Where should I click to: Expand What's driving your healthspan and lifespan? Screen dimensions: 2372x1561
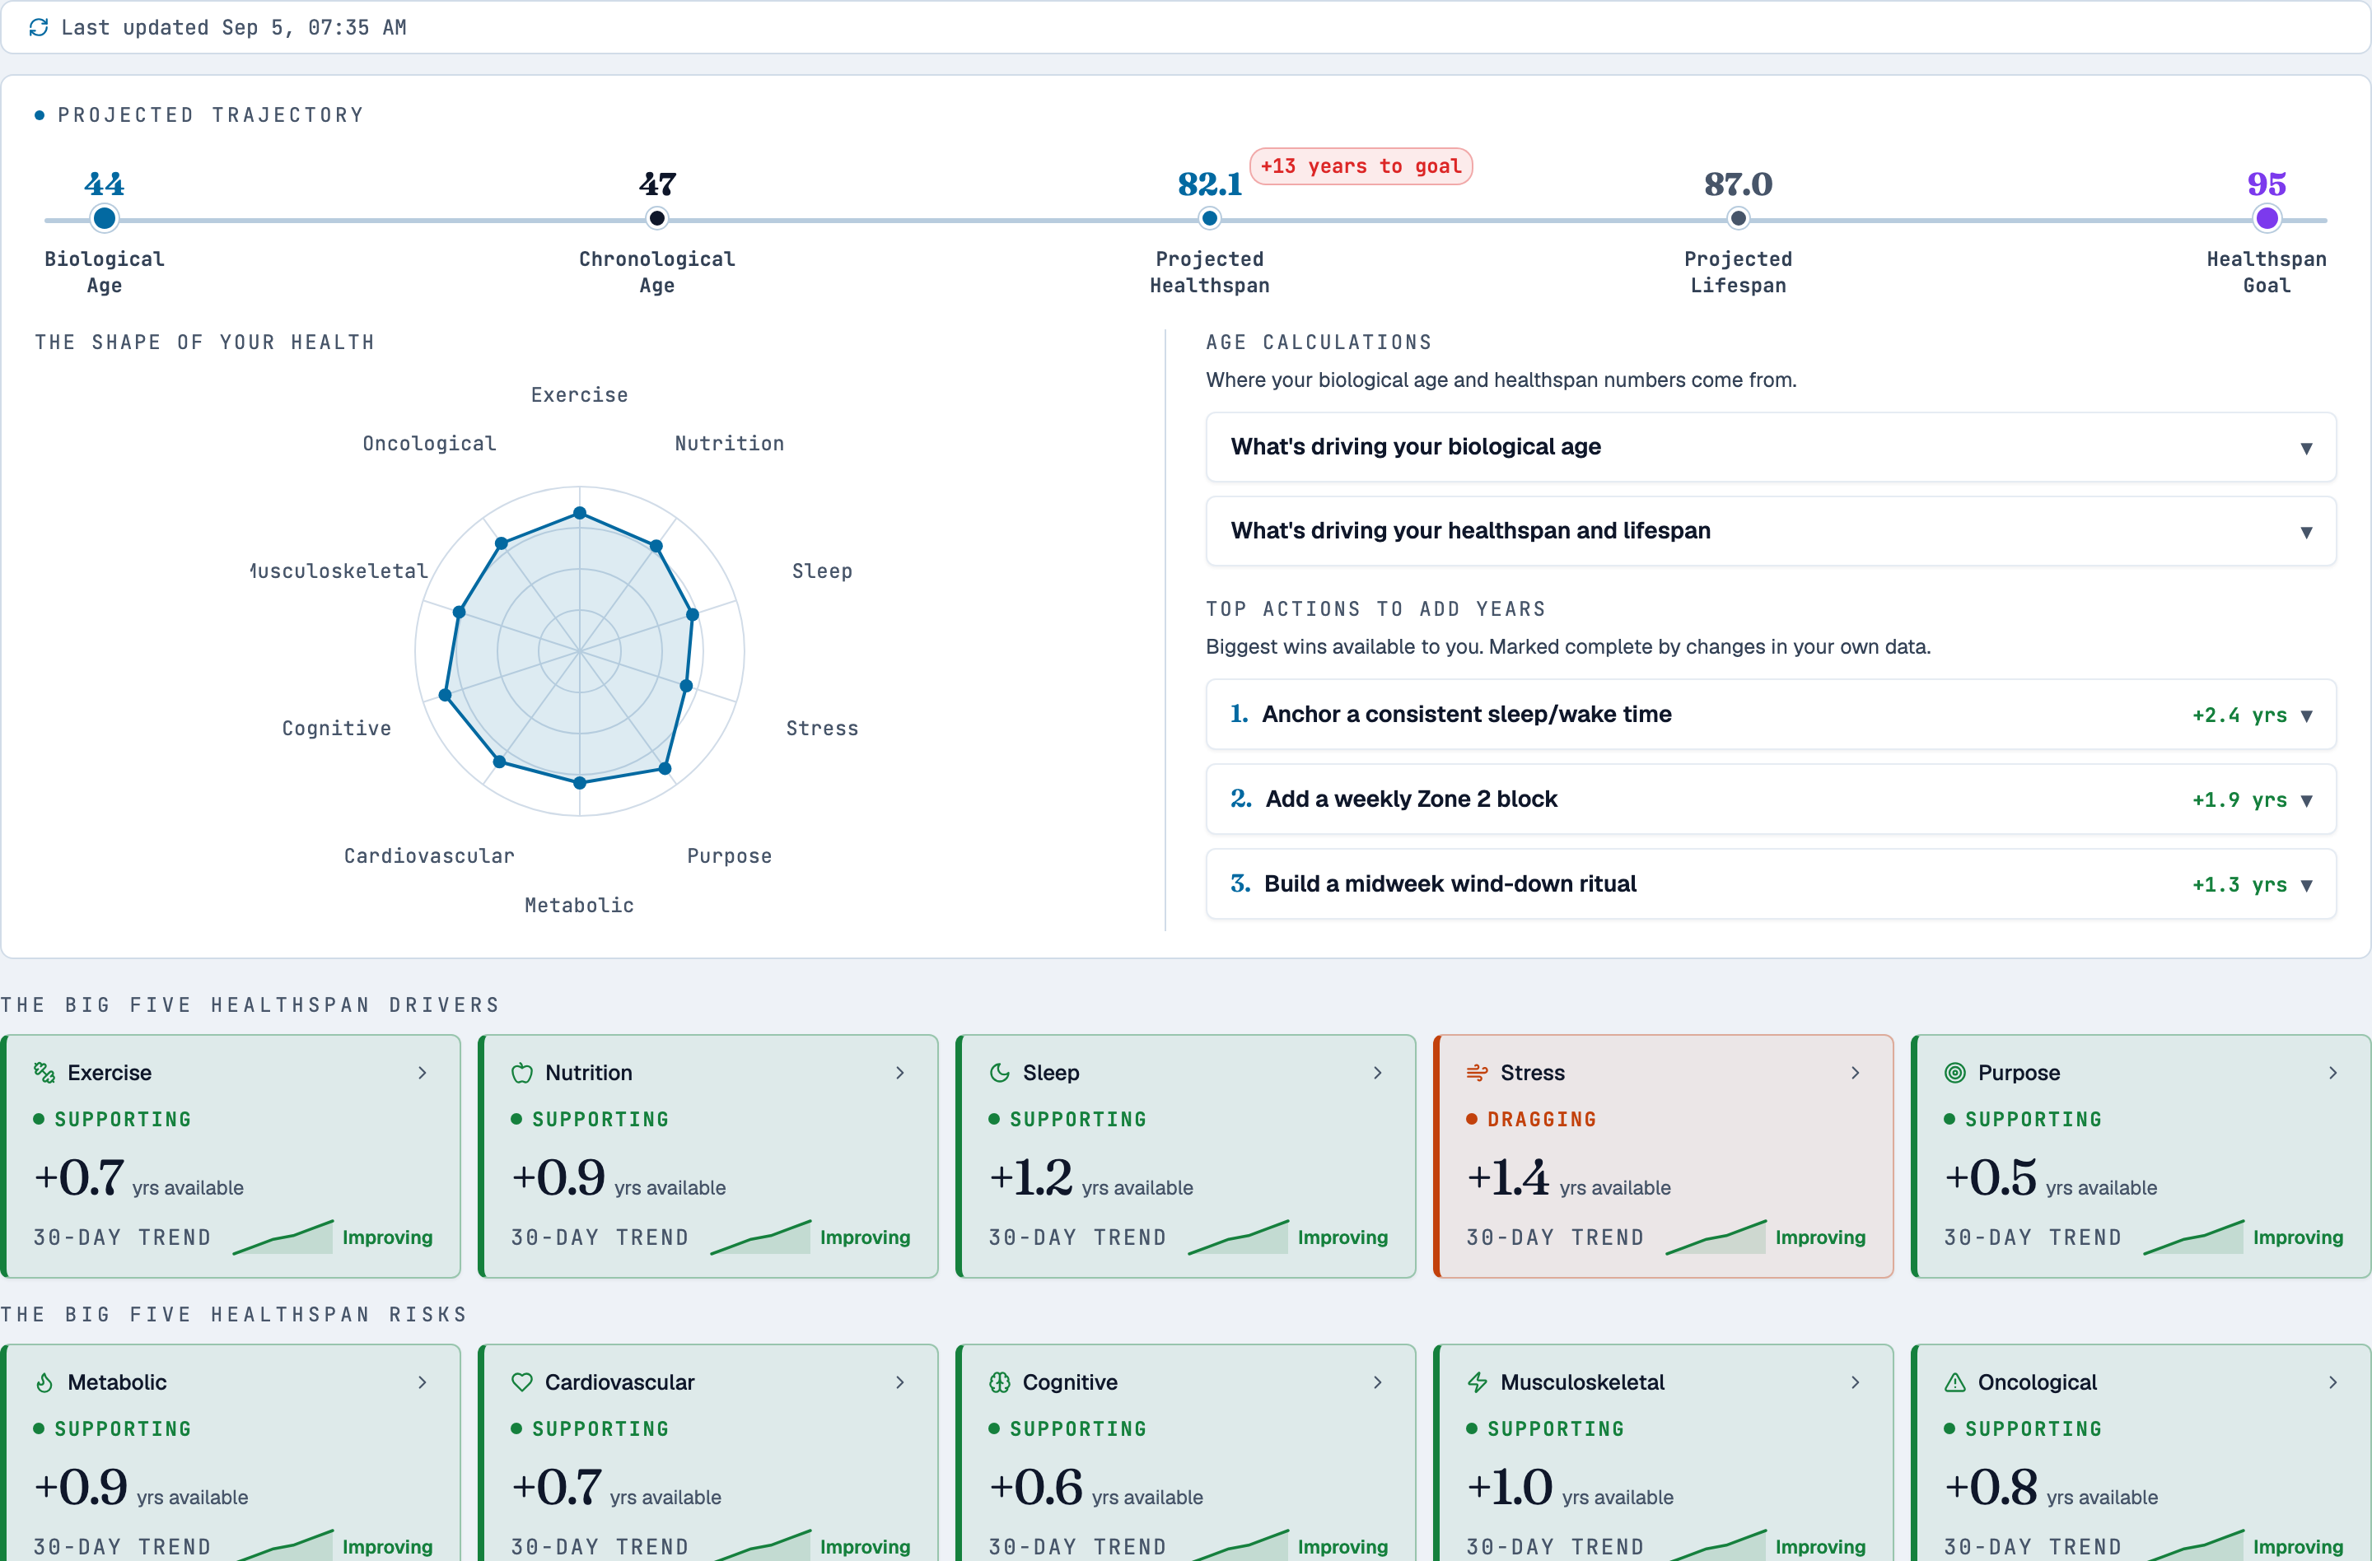[x=1770, y=530]
